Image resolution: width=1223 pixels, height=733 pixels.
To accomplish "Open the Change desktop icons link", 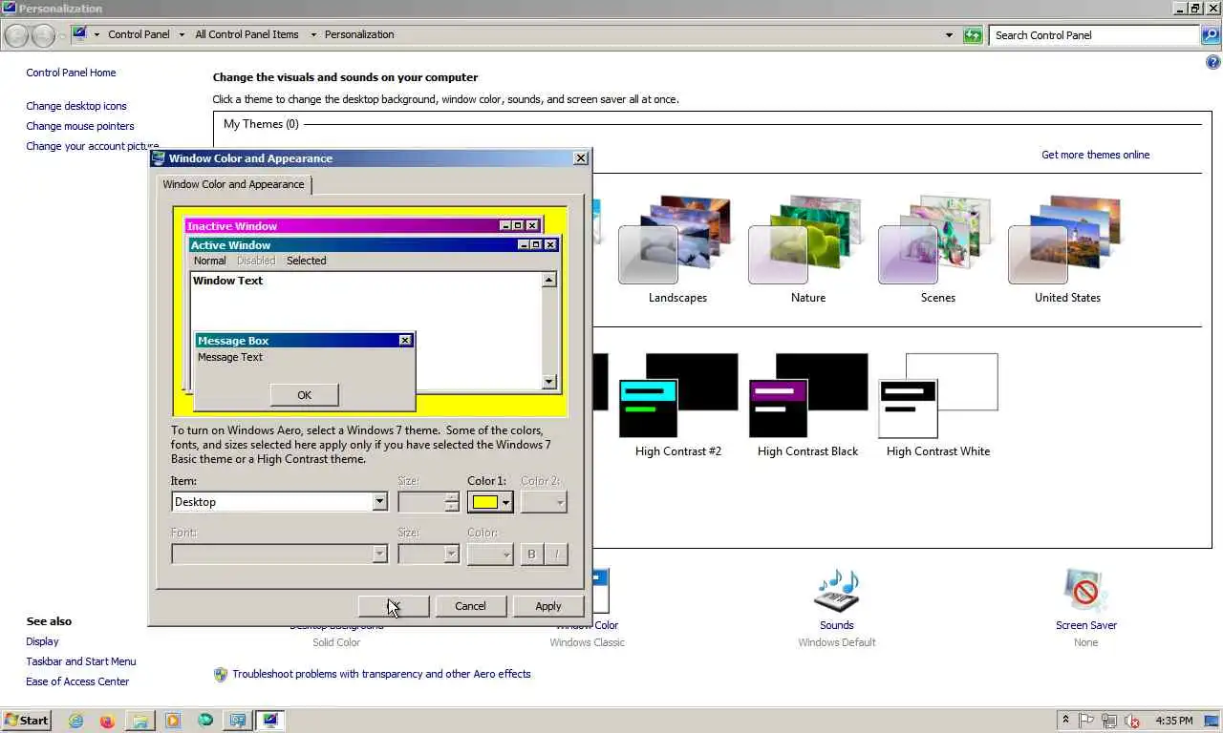I will (x=76, y=106).
